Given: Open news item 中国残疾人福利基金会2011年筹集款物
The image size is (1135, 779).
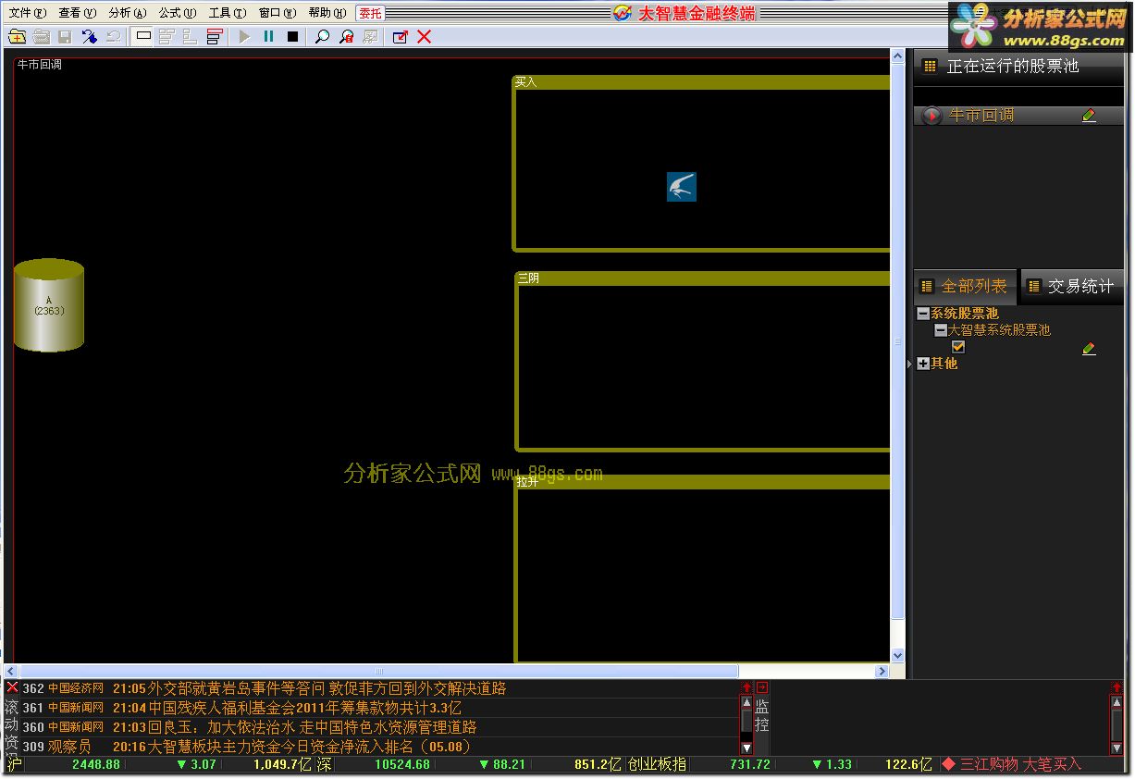Looking at the screenshot, I should pos(305,708).
